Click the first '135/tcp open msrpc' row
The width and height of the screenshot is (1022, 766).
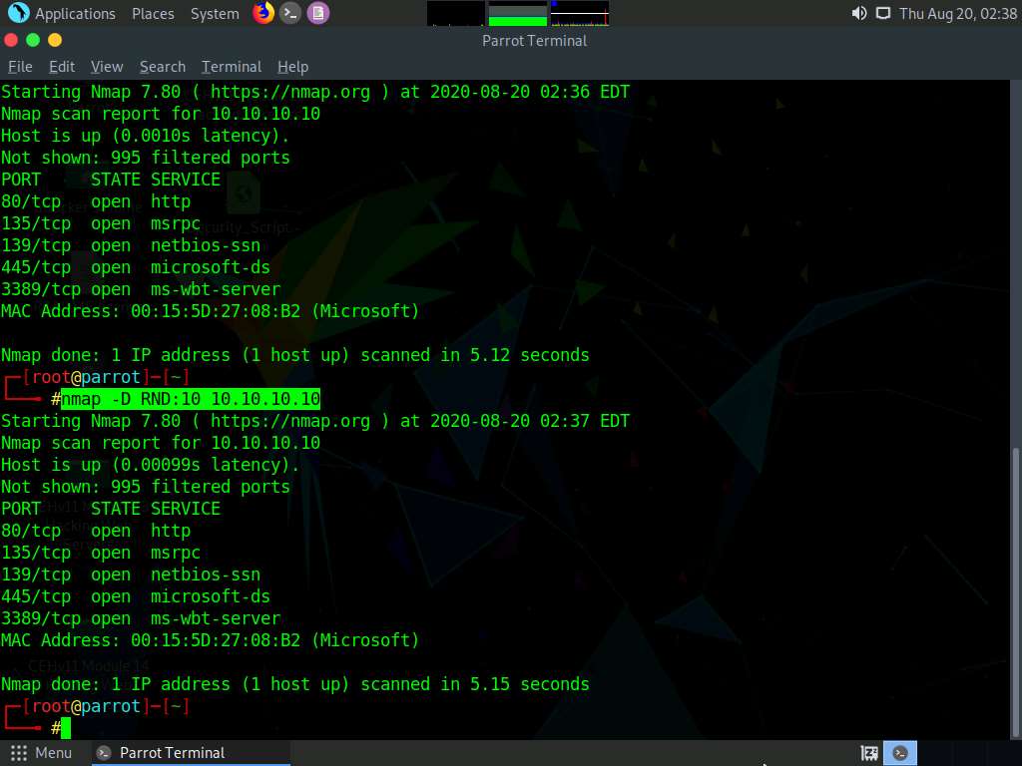(x=101, y=223)
